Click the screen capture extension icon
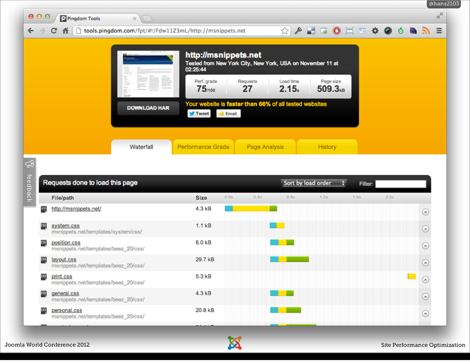 click(350, 31)
